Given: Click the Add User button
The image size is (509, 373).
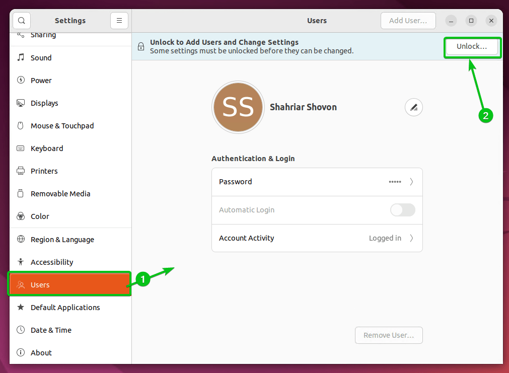Looking at the screenshot, I should (x=408, y=21).
